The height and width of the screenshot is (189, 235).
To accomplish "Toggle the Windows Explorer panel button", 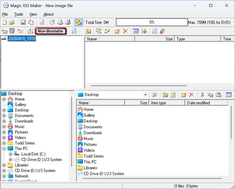I will pos(79,22).
